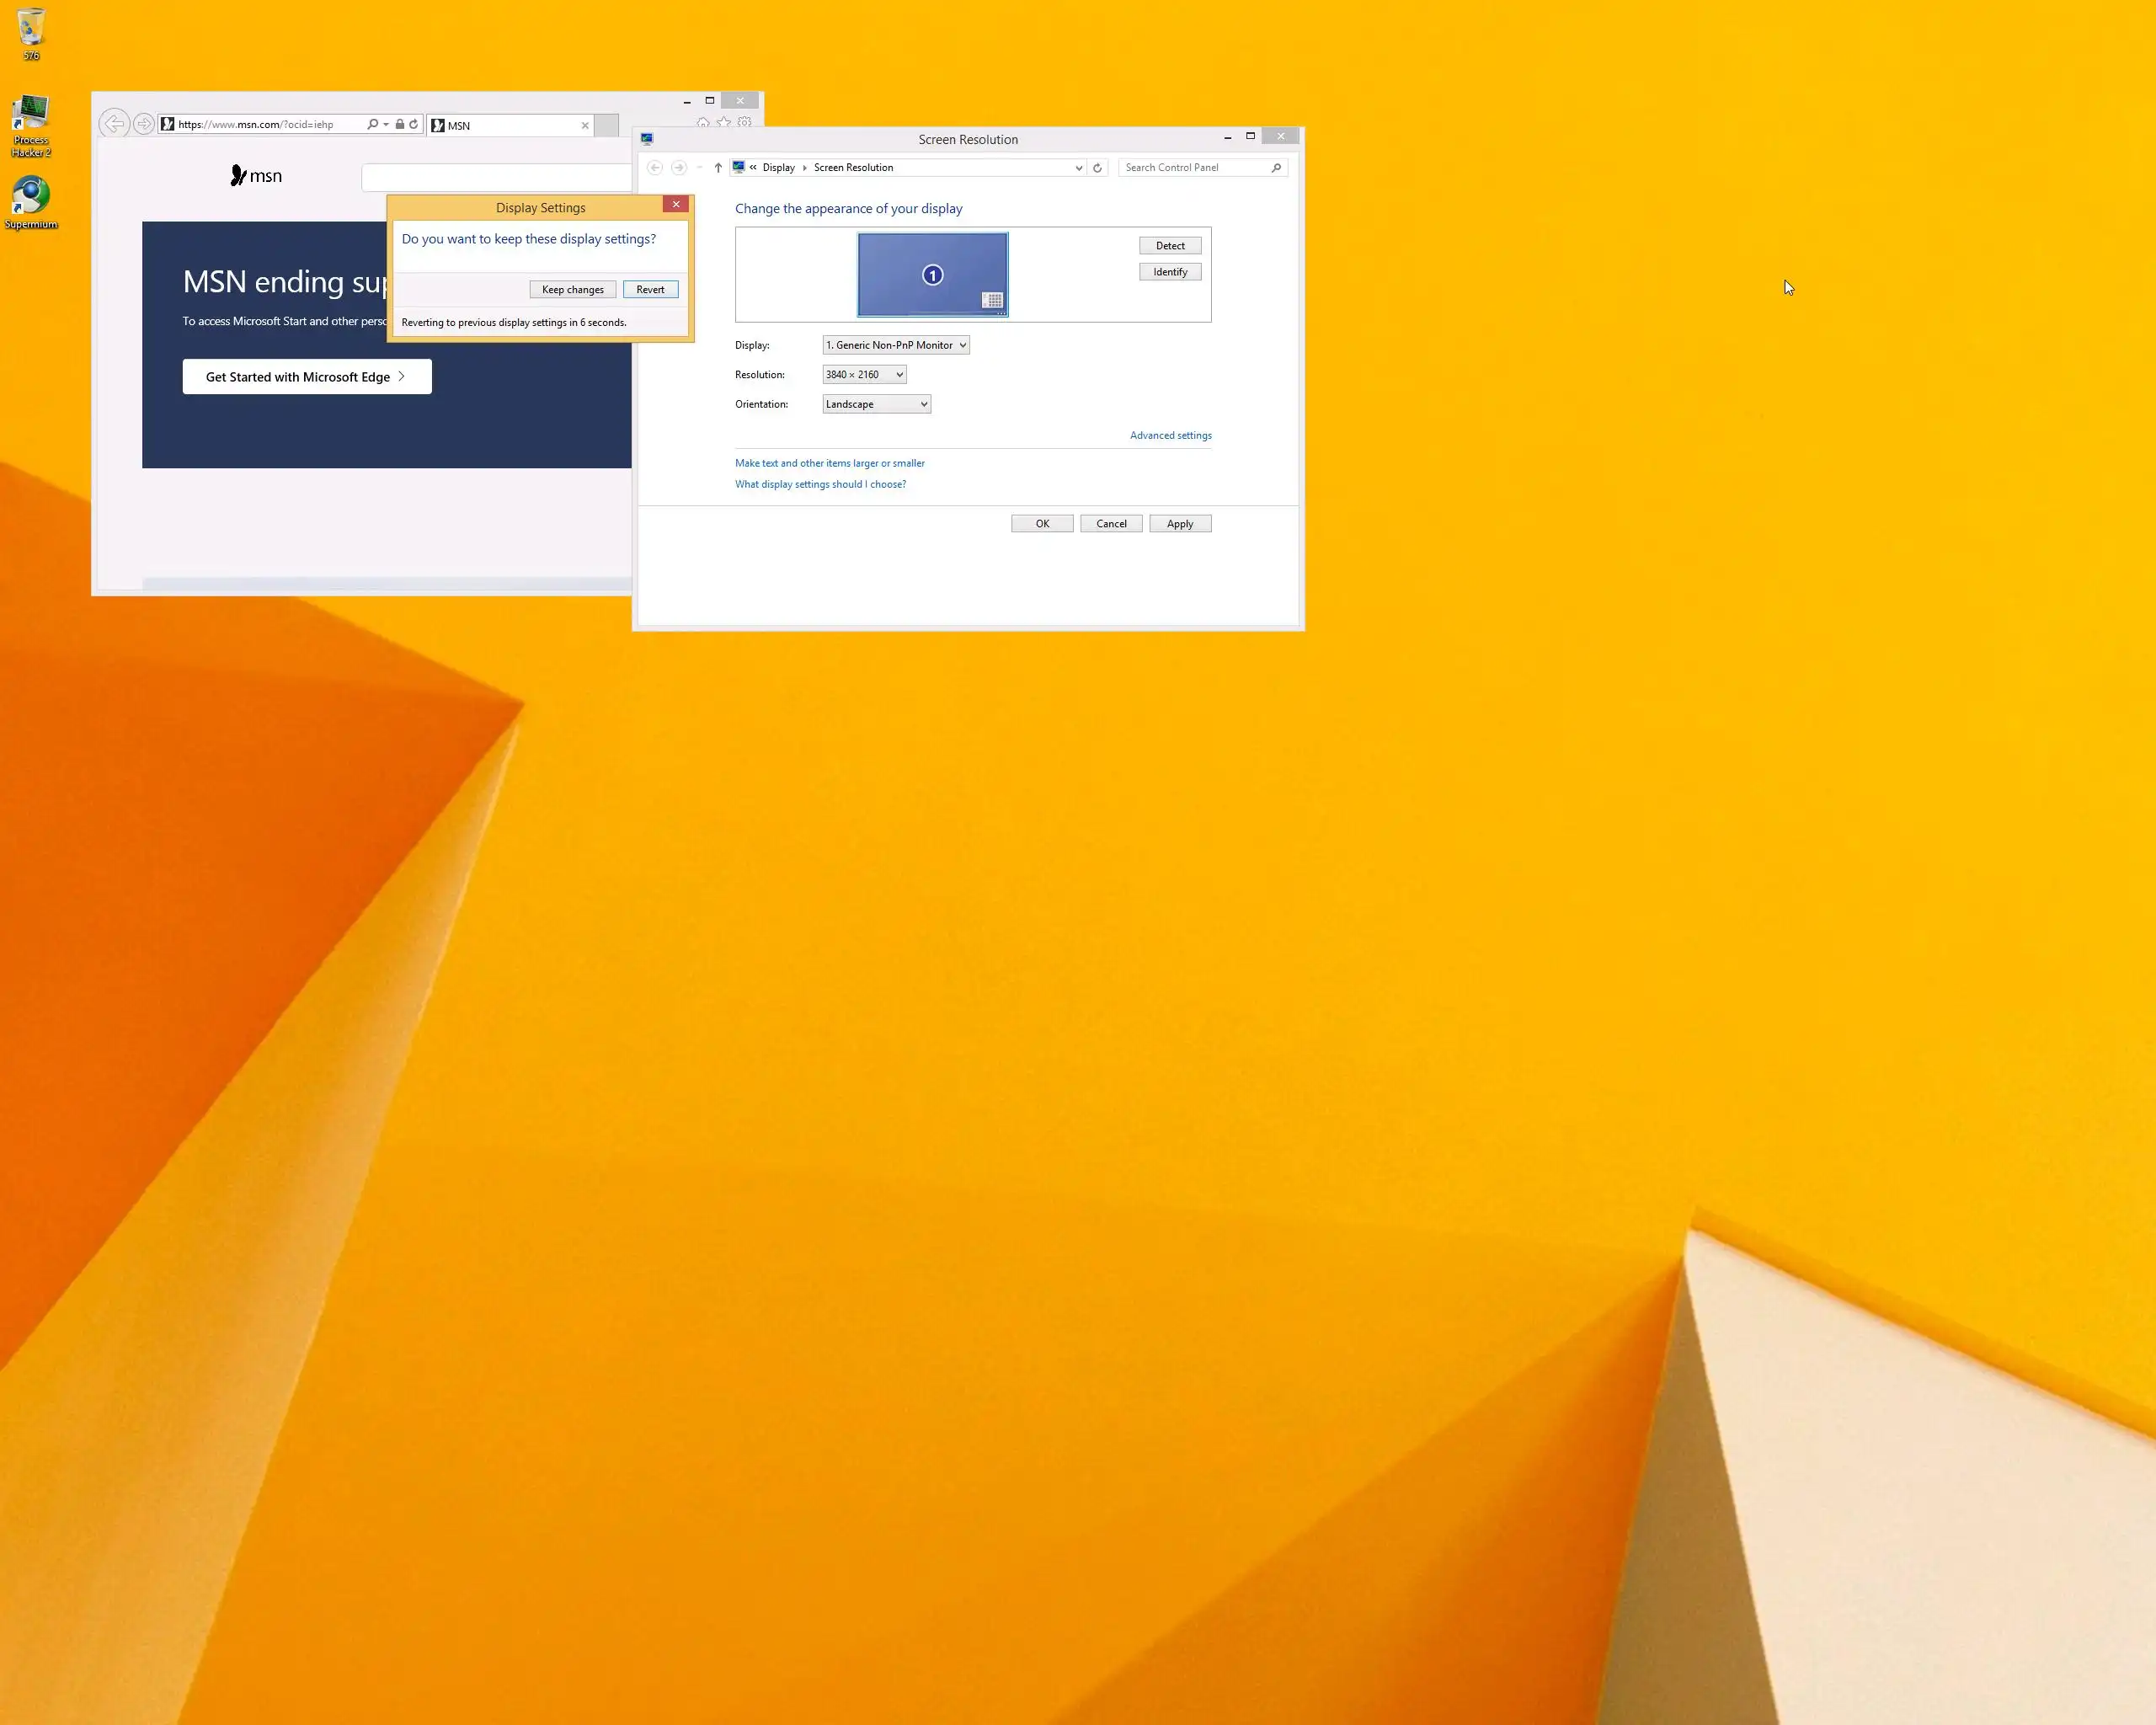Image resolution: width=2156 pixels, height=1725 pixels.
Task: Launch the Supermium browser shortcut
Action: 31,197
